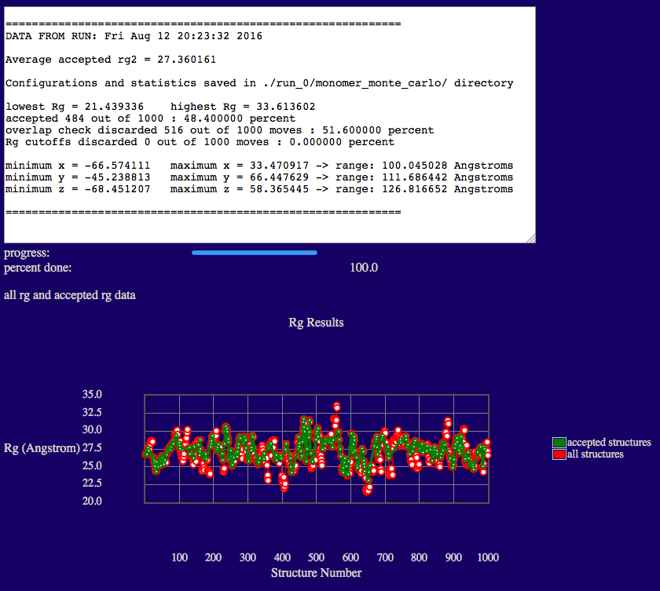
Task: Click the '35.0' y-axis tick label
Action: (x=92, y=394)
